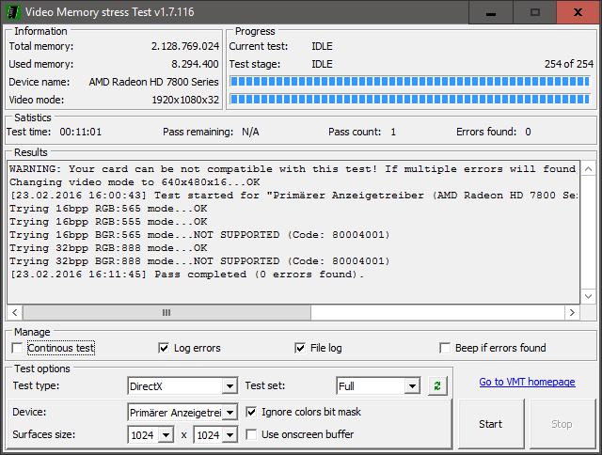Open the Go to VMT homepage link
Screen dimensions: 602x455
tap(527, 382)
